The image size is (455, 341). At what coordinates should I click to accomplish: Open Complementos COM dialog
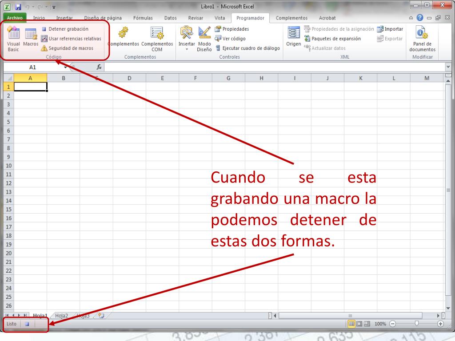(x=157, y=39)
